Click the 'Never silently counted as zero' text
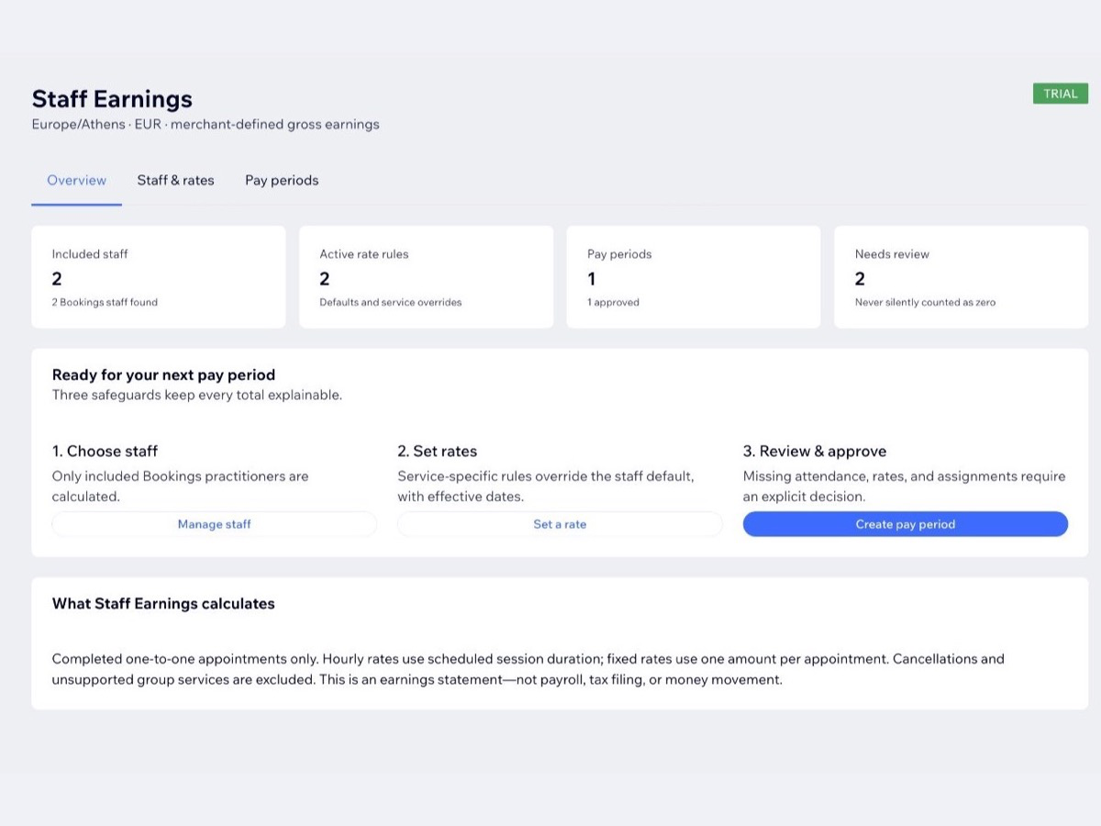Screen dimensions: 1101x826 (925, 302)
